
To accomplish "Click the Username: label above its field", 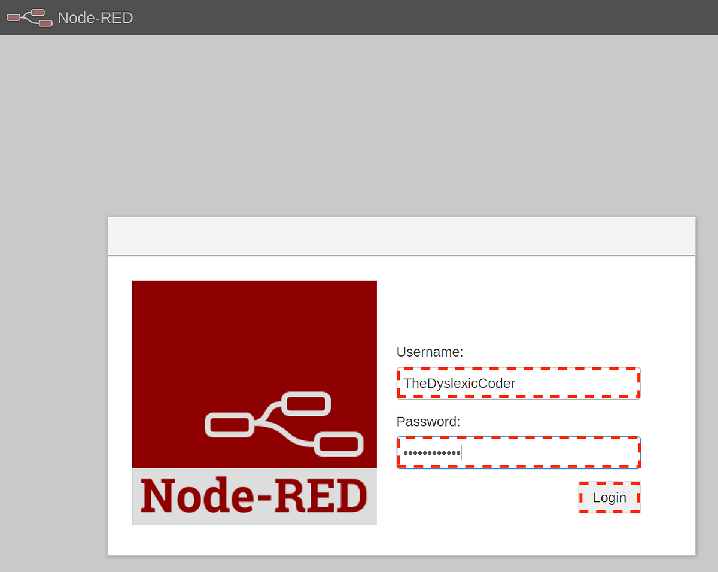I will pyautogui.click(x=430, y=352).
